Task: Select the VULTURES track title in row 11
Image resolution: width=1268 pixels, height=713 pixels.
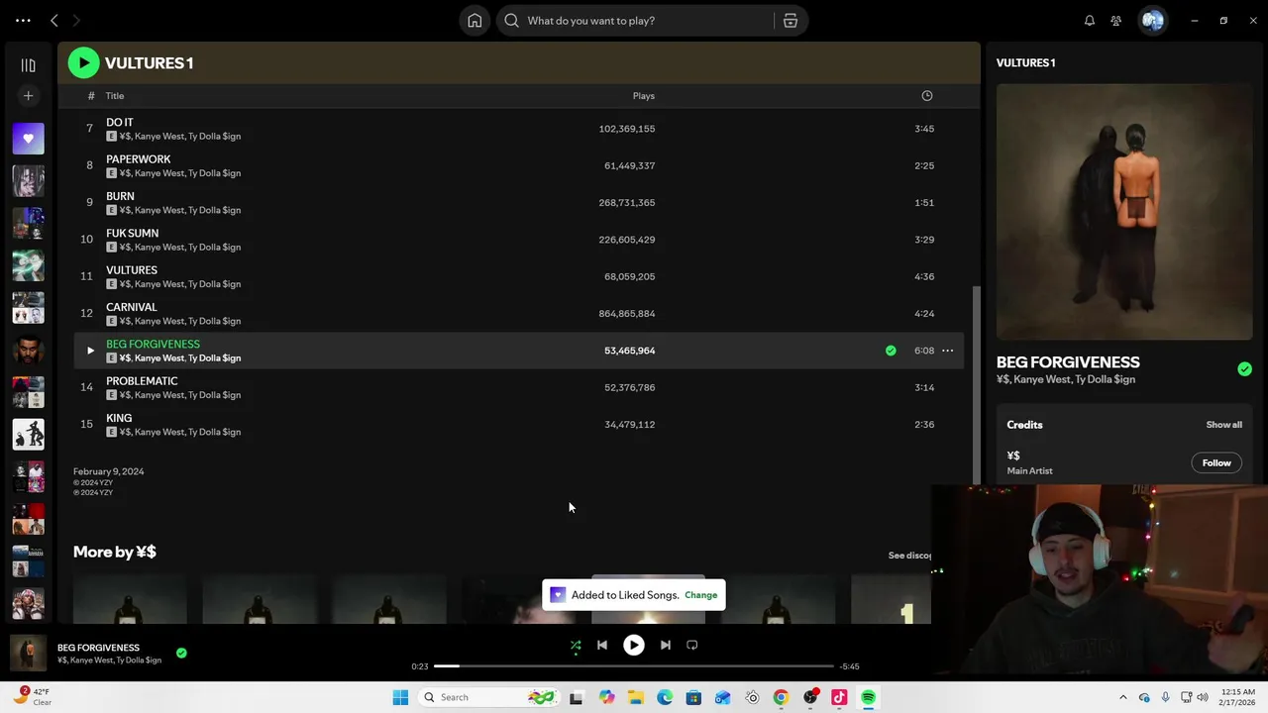Action: coord(131,270)
